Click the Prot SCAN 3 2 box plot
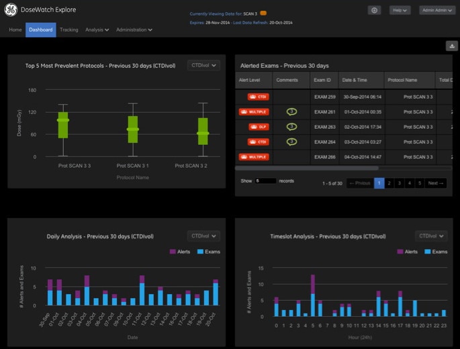 [x=203, y=131]
